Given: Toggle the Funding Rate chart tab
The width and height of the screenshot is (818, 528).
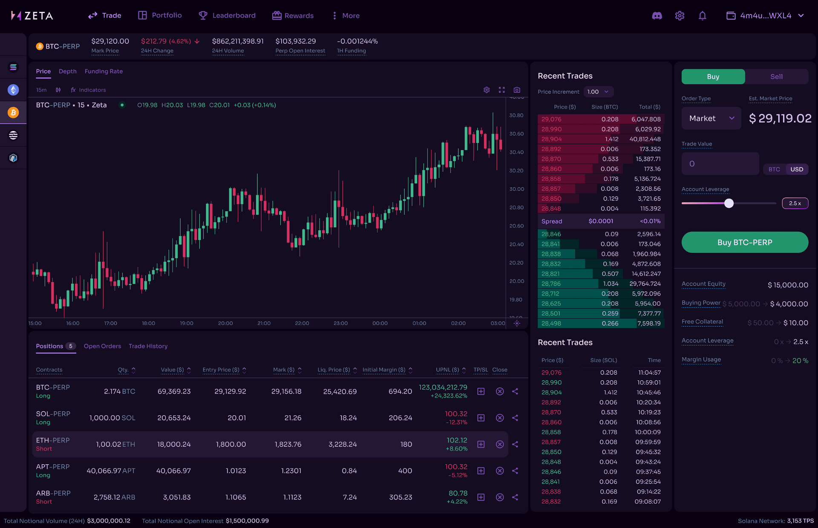Looking at the screenshot, I should tap(103, 71).
